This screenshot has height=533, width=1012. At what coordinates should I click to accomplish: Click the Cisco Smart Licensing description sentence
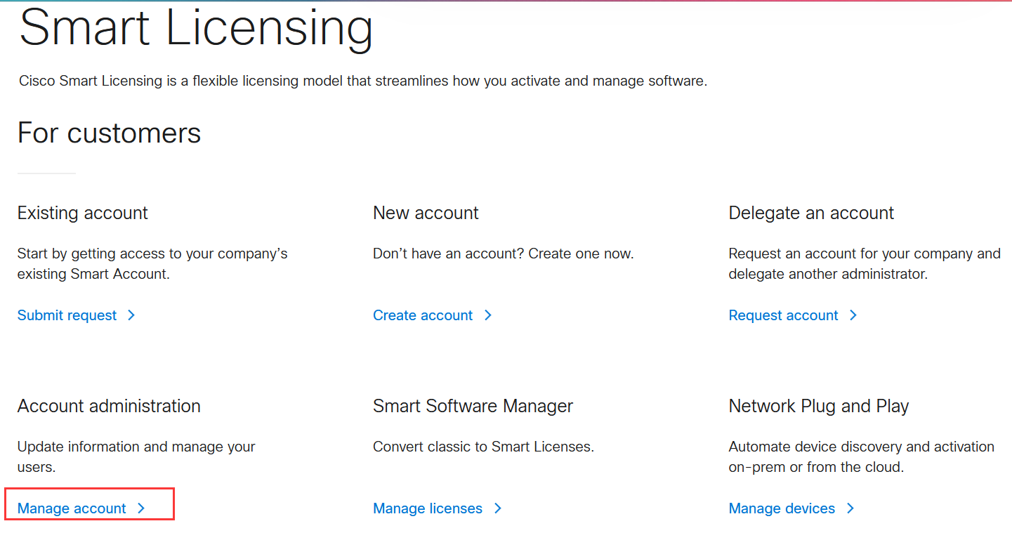[363, 81]
